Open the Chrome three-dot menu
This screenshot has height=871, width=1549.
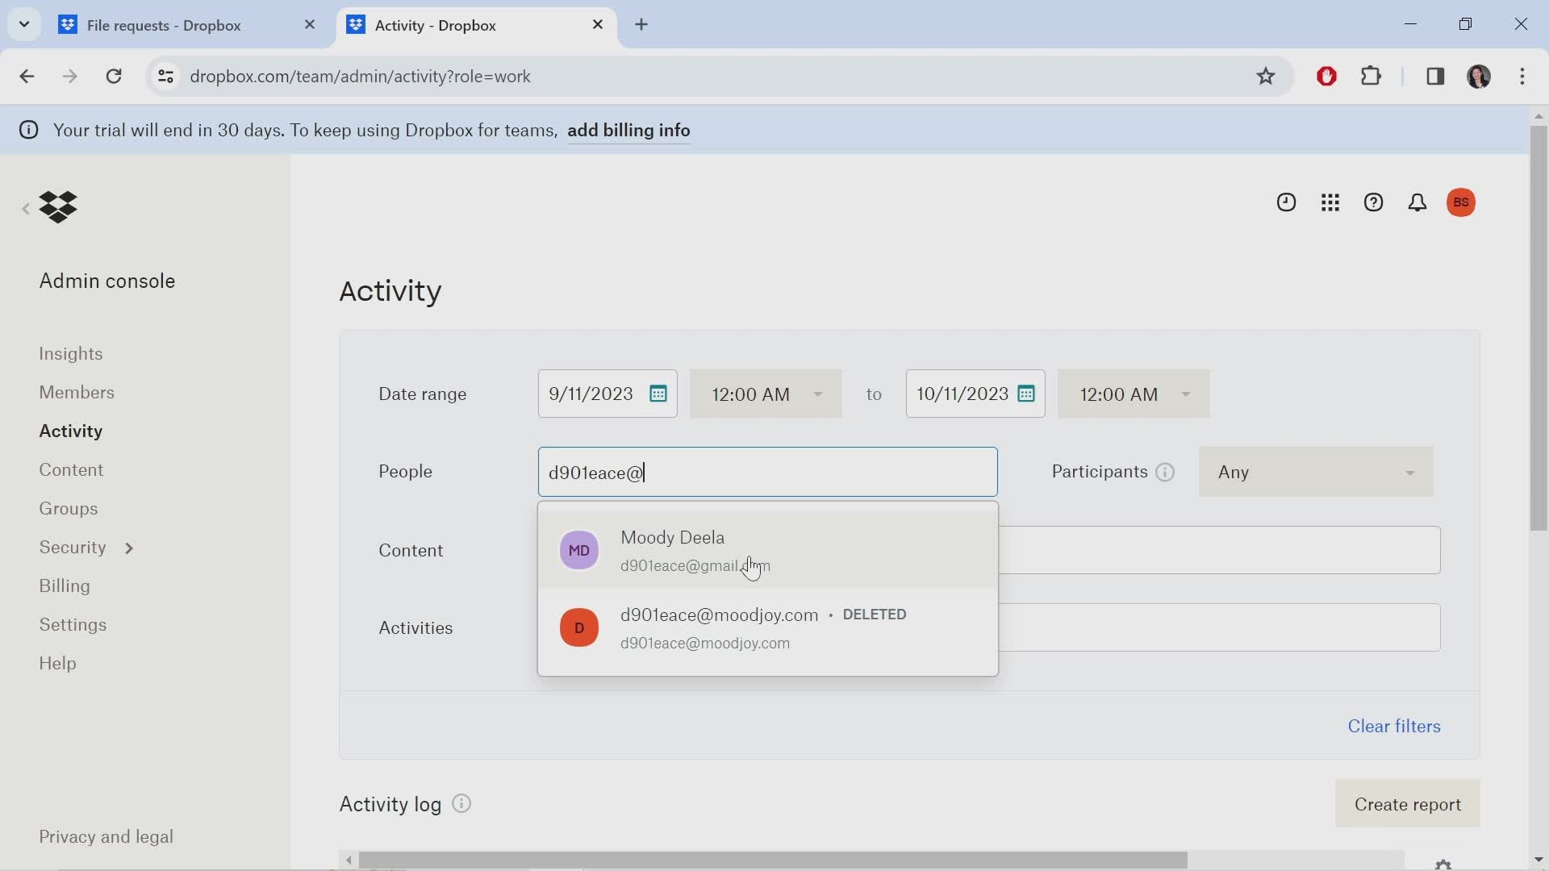tap(1522, 77)
